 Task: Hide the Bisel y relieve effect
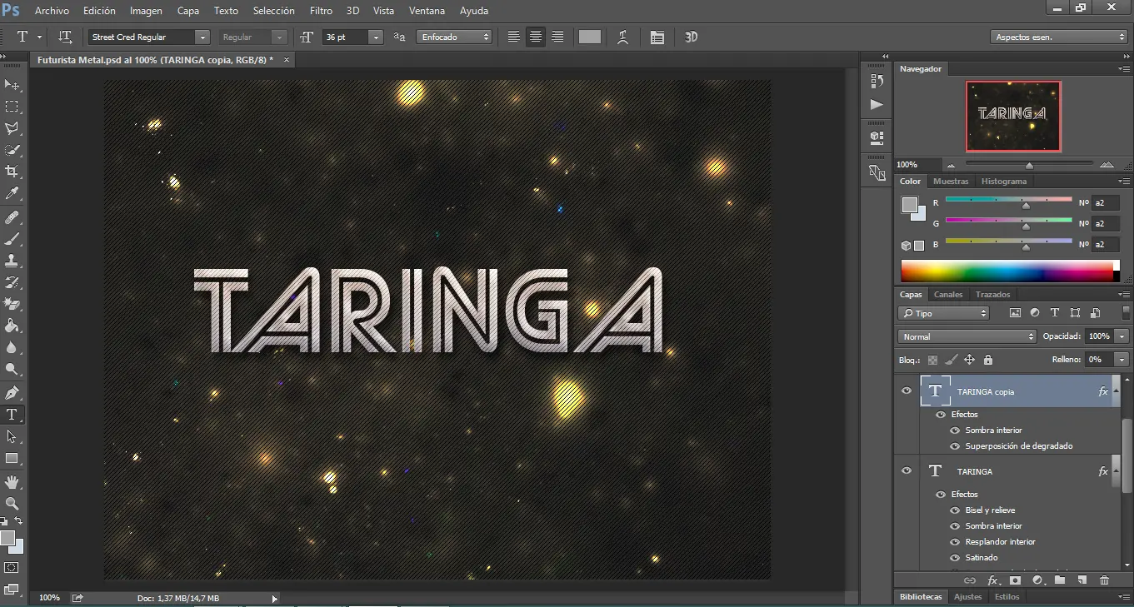956,510
